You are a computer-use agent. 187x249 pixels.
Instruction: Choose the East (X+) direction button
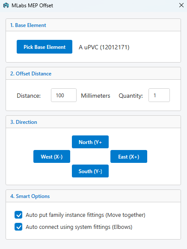tap(129, 156)
